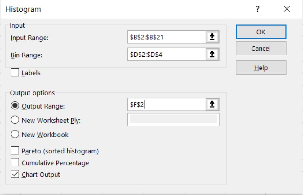This screenshot has height=195, width=303.
Task: Confirm the histogram with OK
Action: tap(261, 32)
